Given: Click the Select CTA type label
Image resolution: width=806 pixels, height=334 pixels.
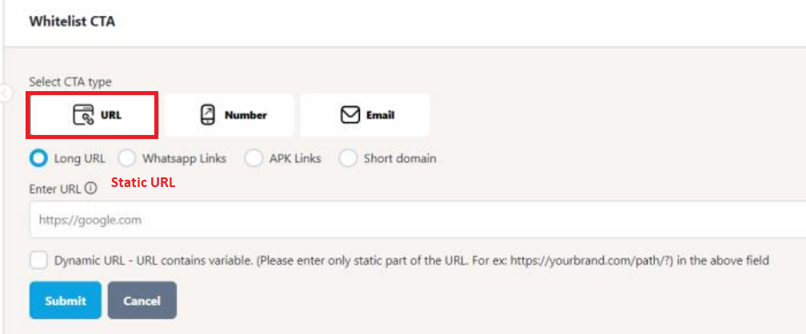Looking at the screenshot, I should (x=70, y=82).
